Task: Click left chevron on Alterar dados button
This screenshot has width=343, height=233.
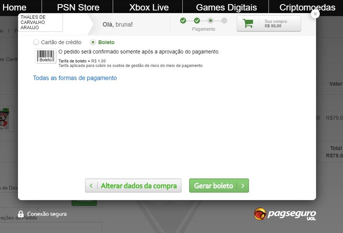Action: click(91, 186)
